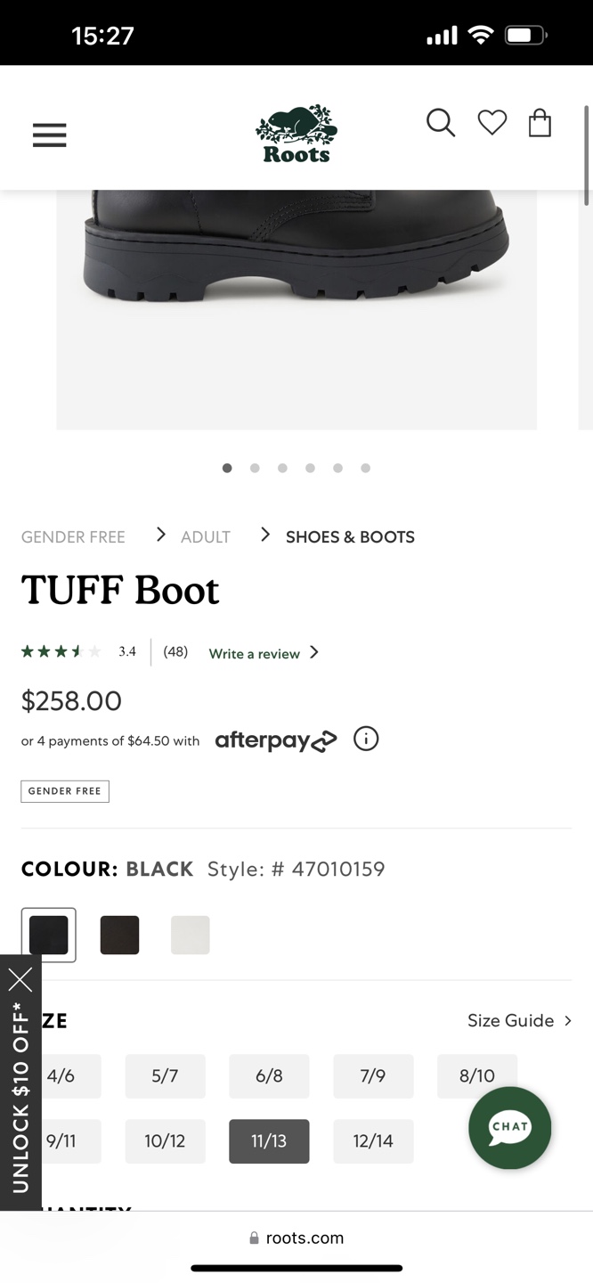Open the search magnifier icon
Image resolution: width=593 pixels, height=1283 pixels.
440,123
